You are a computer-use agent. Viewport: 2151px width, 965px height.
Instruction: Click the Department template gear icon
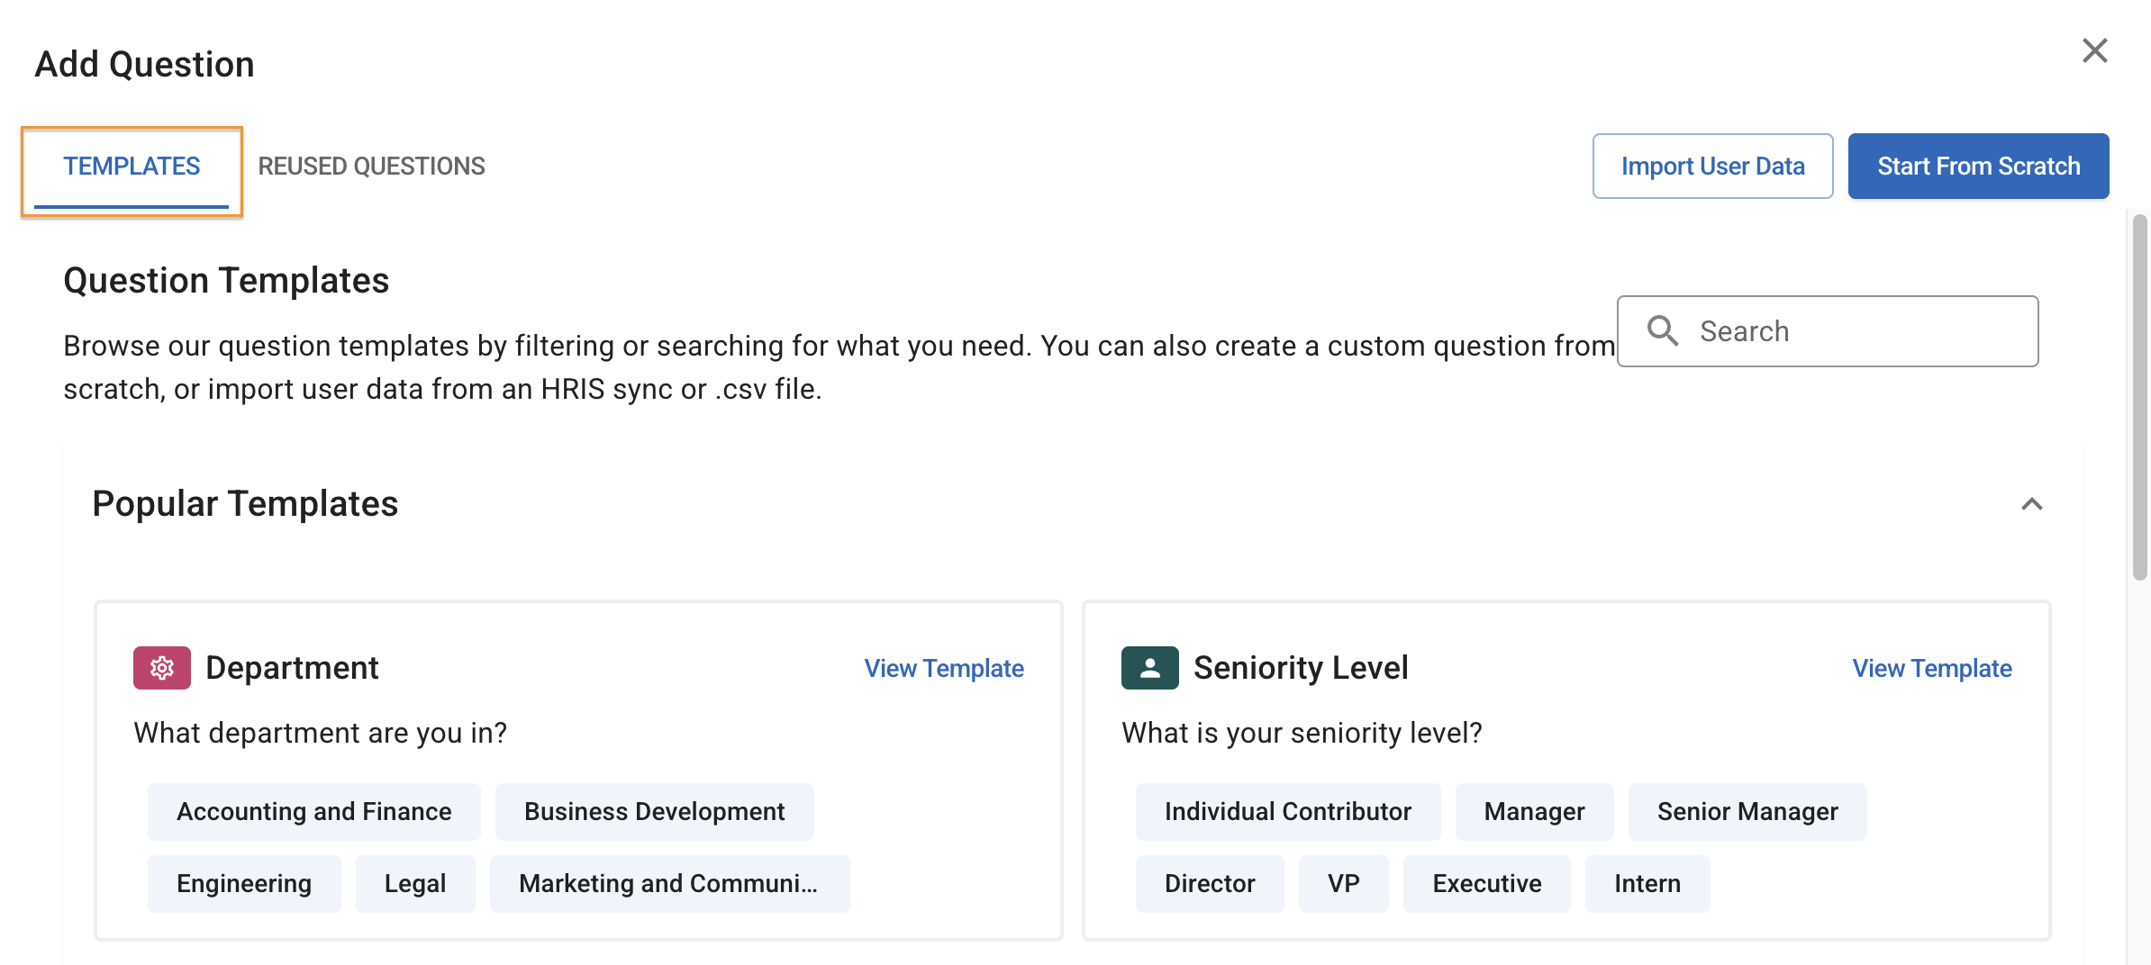click(163, 668)
